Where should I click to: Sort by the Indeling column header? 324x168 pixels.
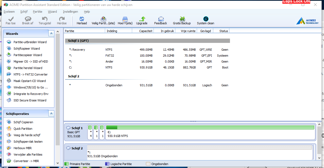[119, 31]
